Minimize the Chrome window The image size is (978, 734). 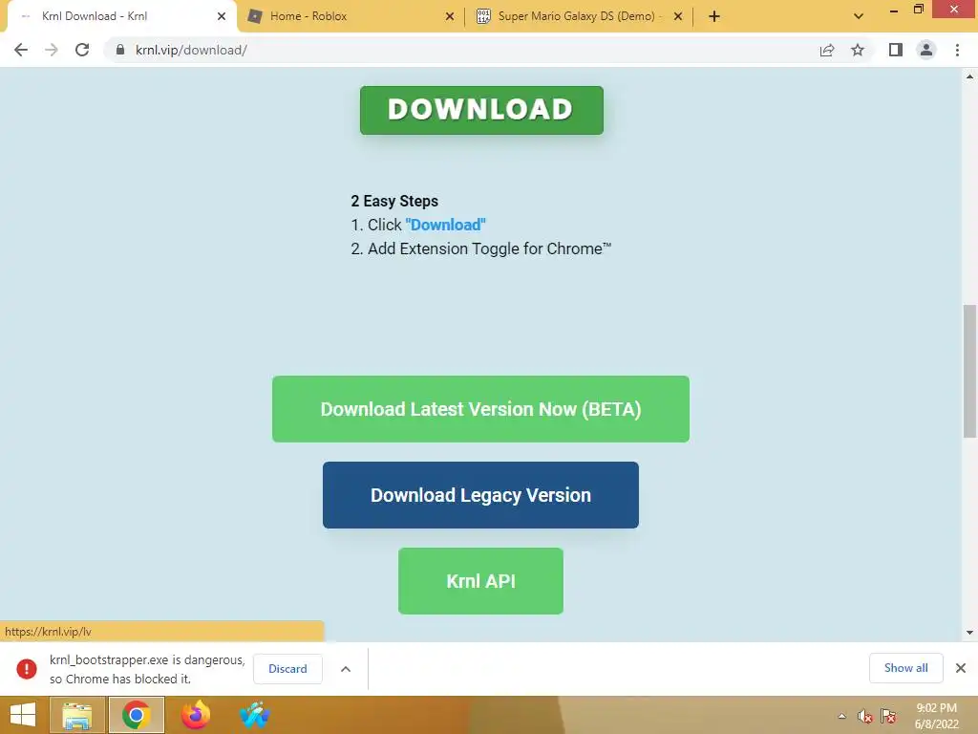point(894,10)
